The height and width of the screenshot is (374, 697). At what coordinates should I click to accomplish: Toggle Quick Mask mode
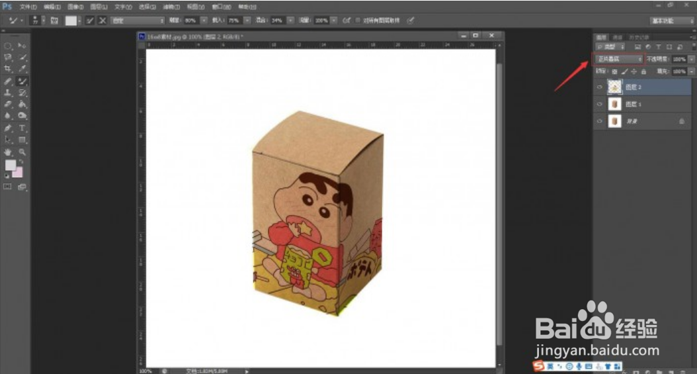coord(7,187)
